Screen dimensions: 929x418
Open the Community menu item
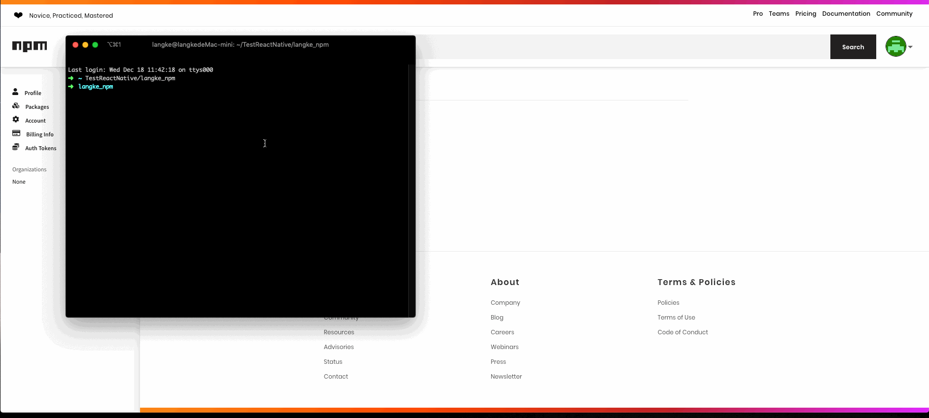[894, 14]
